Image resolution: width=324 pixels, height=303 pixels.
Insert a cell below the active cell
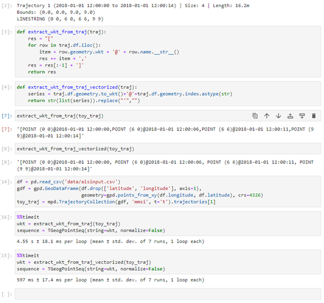[302, 116]
